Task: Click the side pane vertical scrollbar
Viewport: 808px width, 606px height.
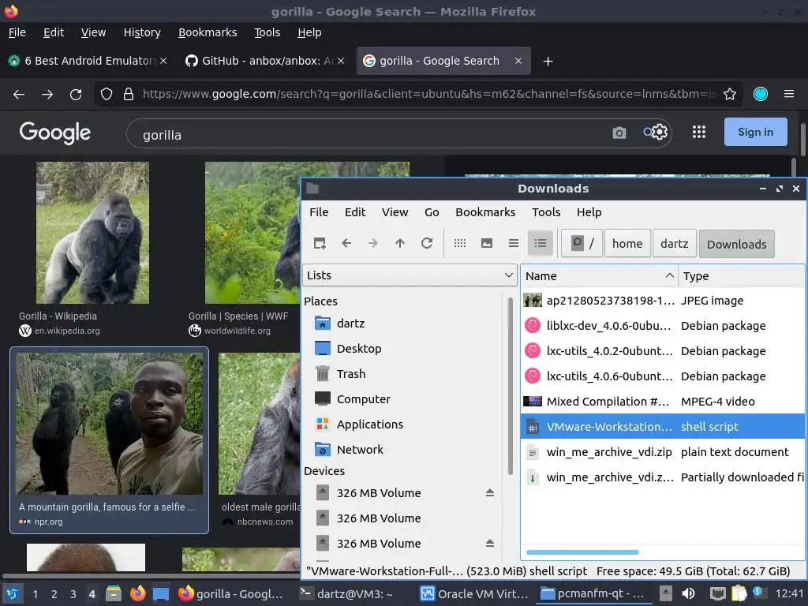Action: pyautogui.click(x=511, y=385)
